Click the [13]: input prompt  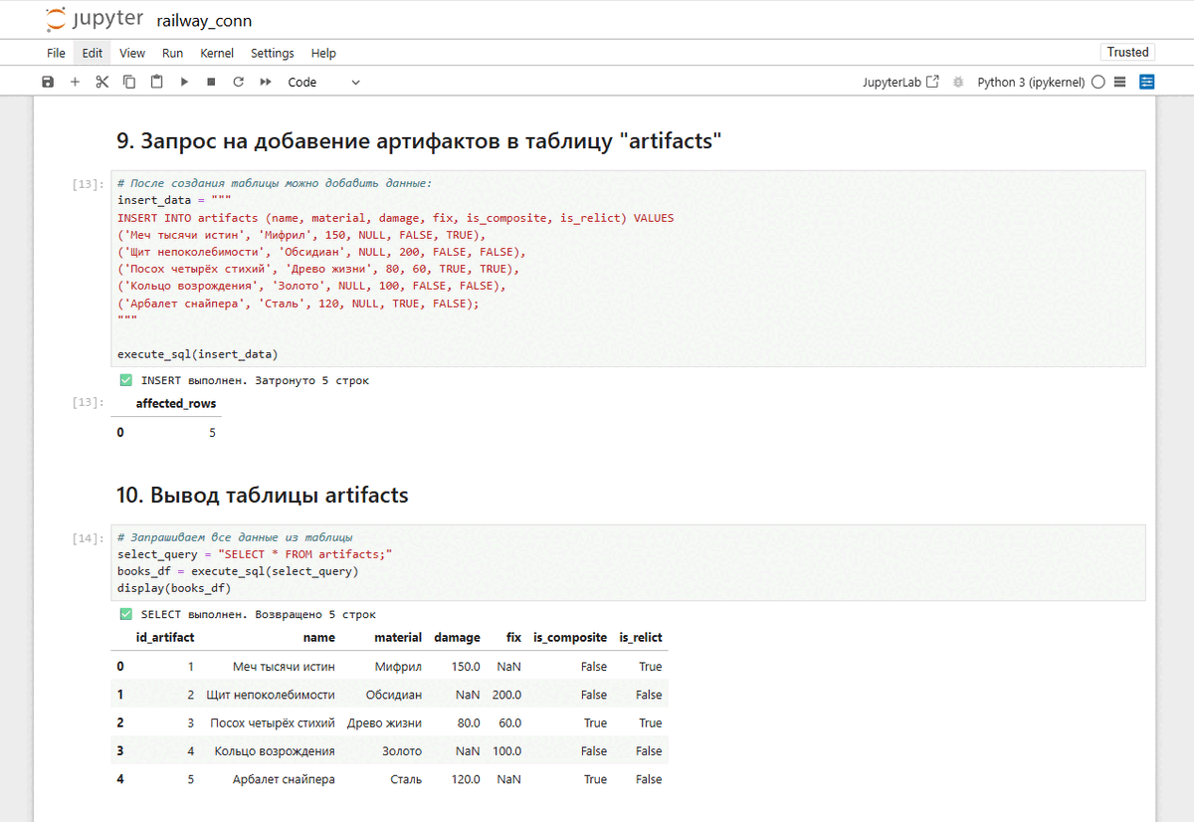click(x=89, y=184)
